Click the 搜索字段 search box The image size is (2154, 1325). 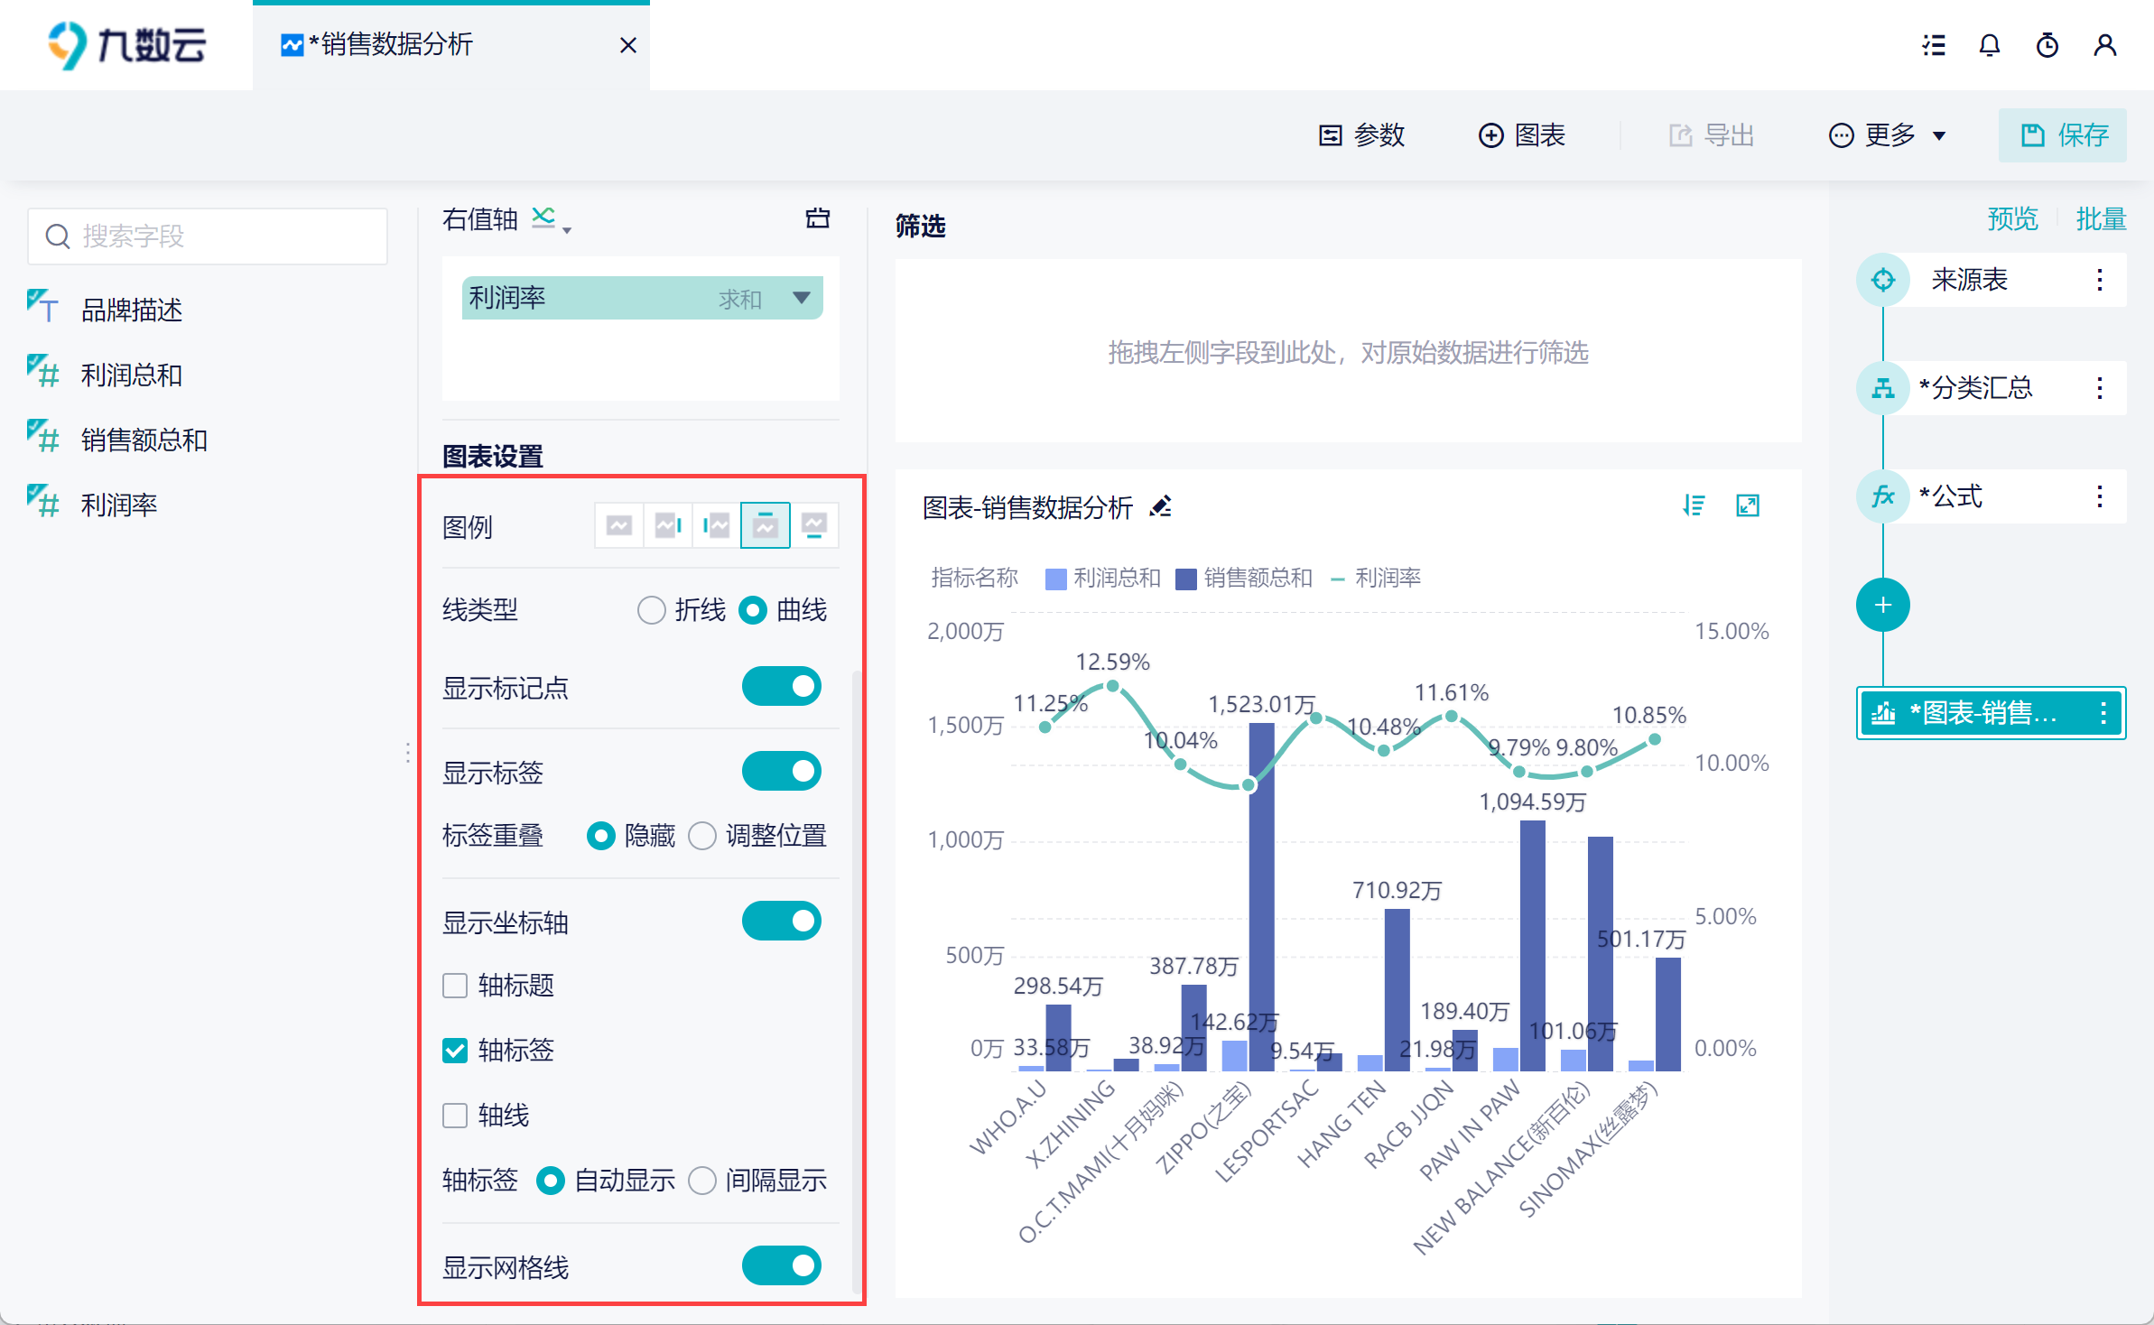pyautogui.click(x=208, y=236)
